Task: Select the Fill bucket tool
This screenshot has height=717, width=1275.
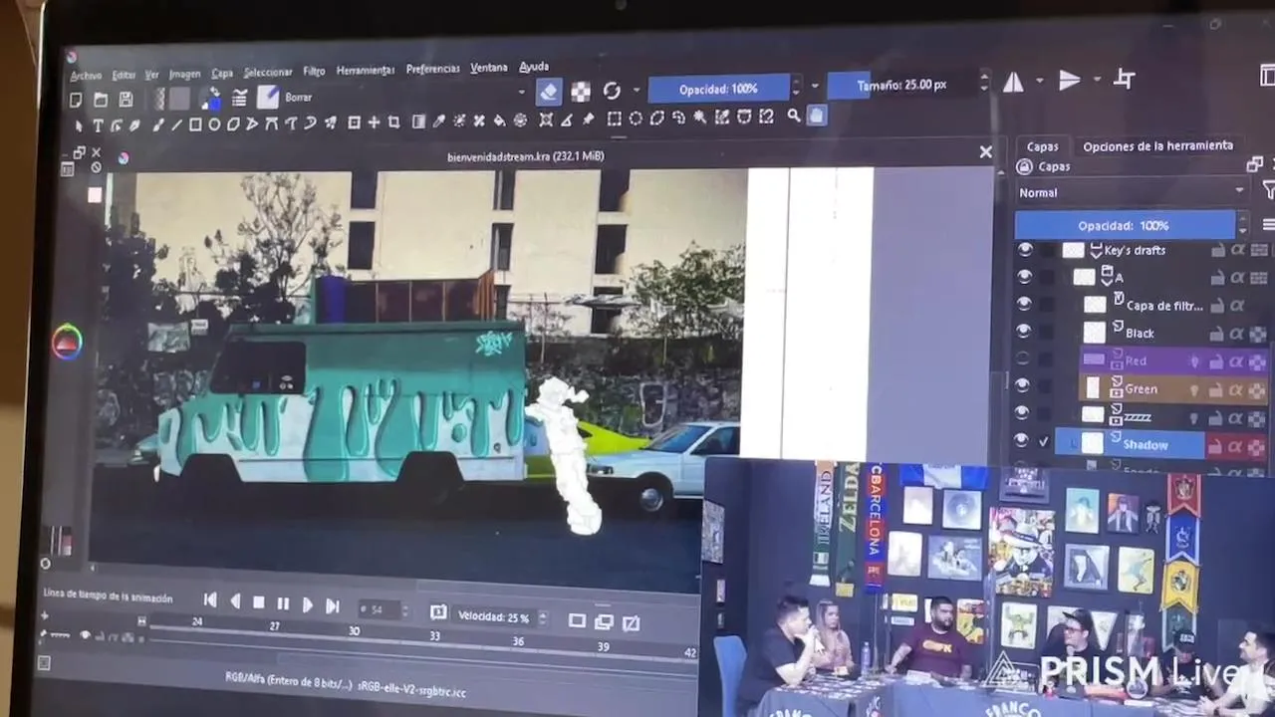Action: (499, 120)
